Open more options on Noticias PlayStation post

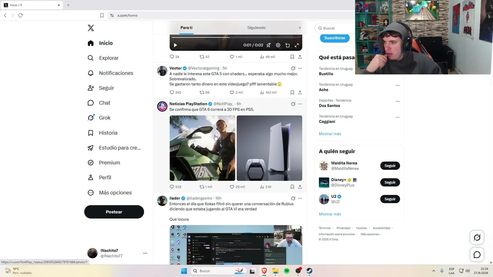300,104
